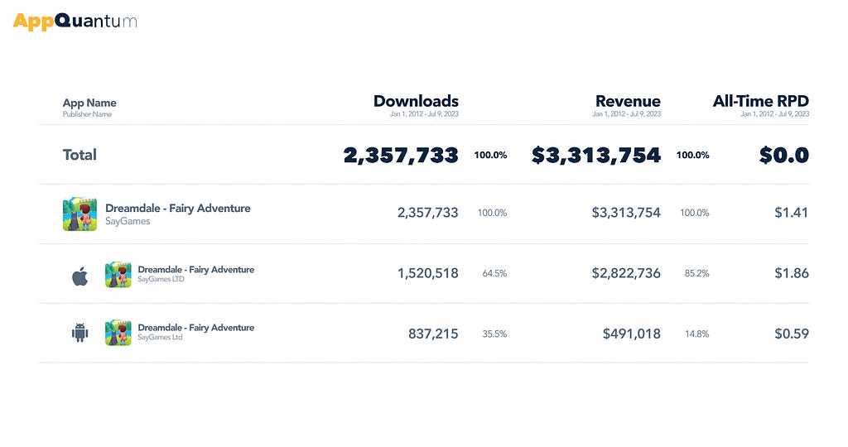Open the main Dreamdale app icon

[80, 214]
